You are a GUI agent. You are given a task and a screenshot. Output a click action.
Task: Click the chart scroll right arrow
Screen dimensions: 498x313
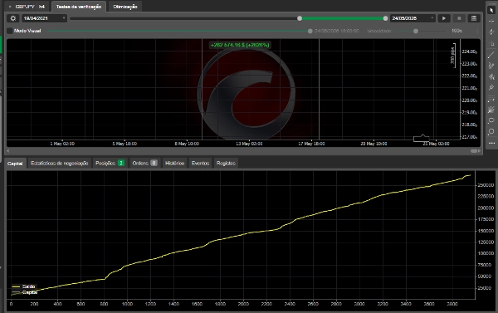480,151
